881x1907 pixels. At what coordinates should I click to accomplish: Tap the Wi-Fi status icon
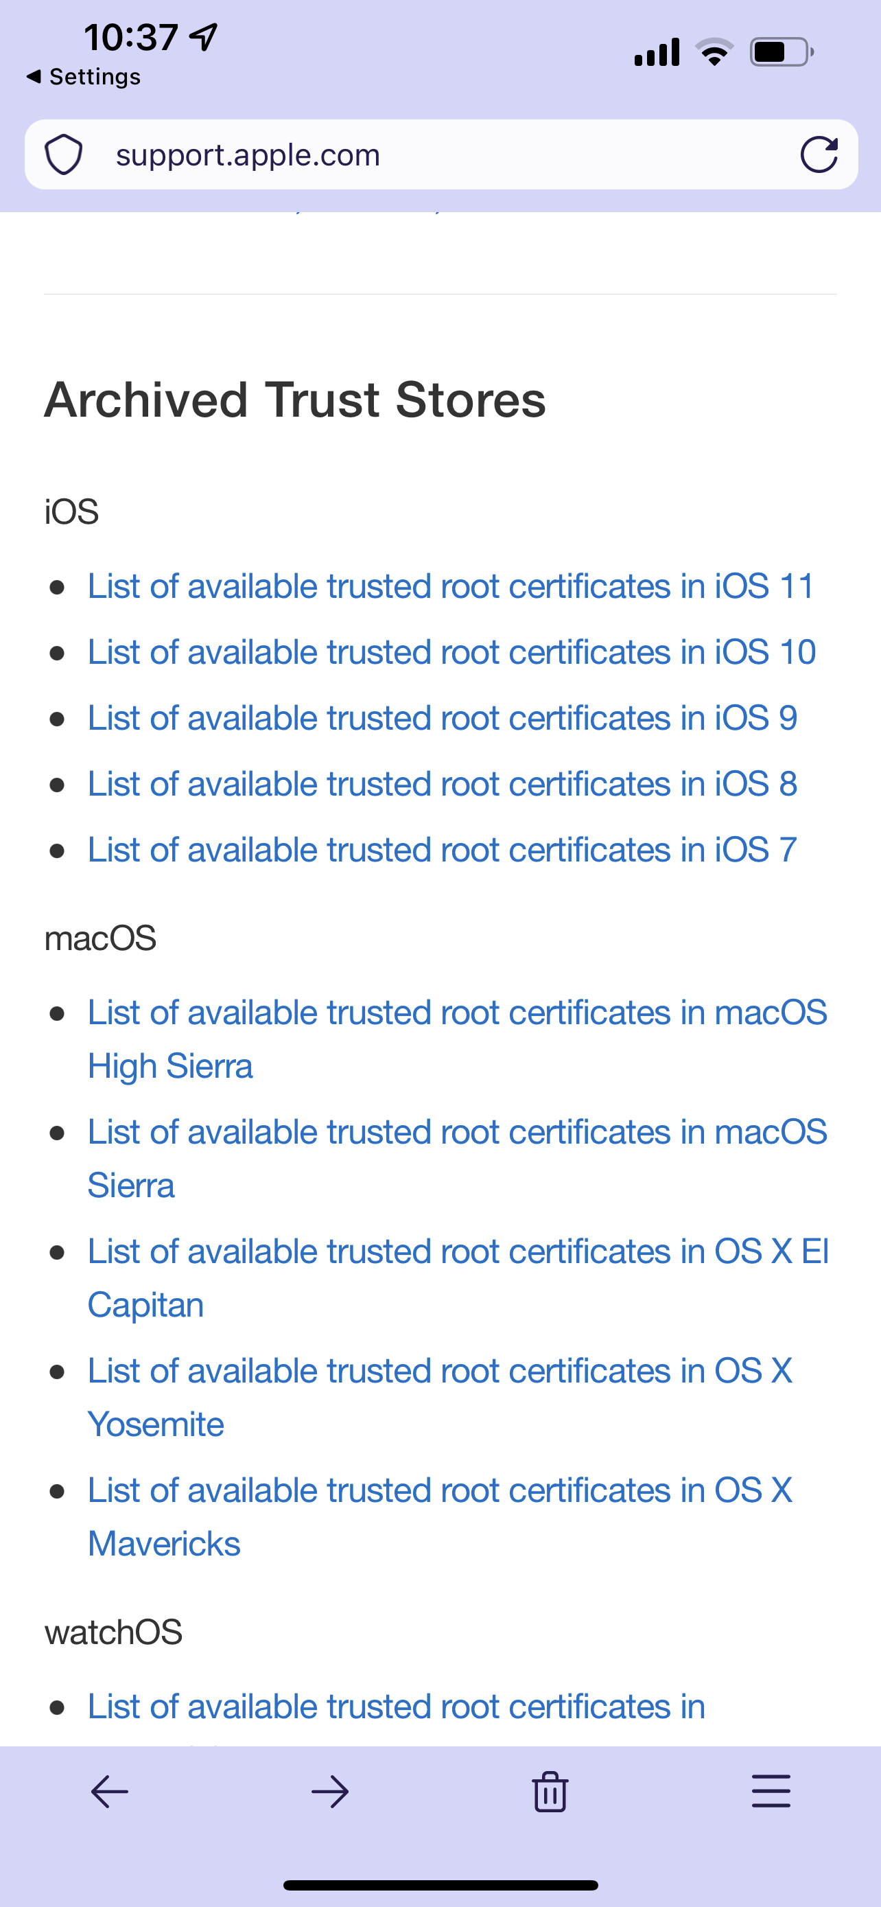pyautogui.click(x=714, y=51)
